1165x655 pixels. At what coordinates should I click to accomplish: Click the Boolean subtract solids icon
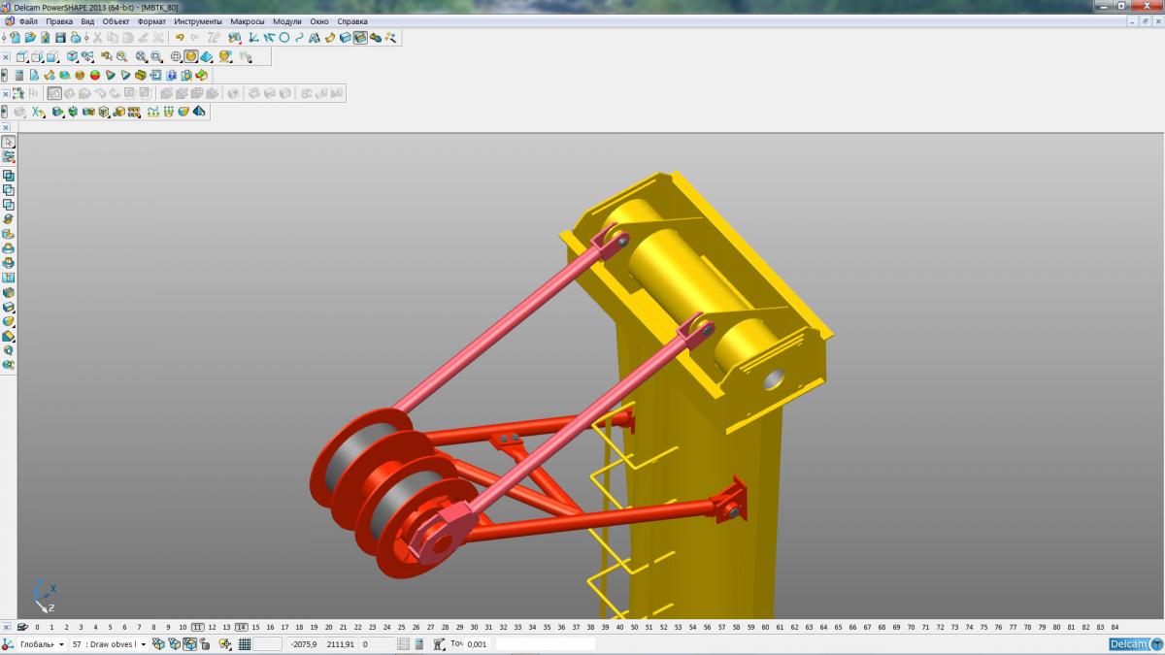coord(9,190)
